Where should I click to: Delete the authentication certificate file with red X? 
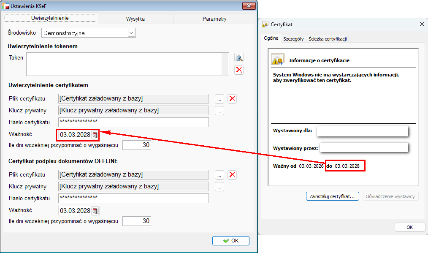click(232, 99)
